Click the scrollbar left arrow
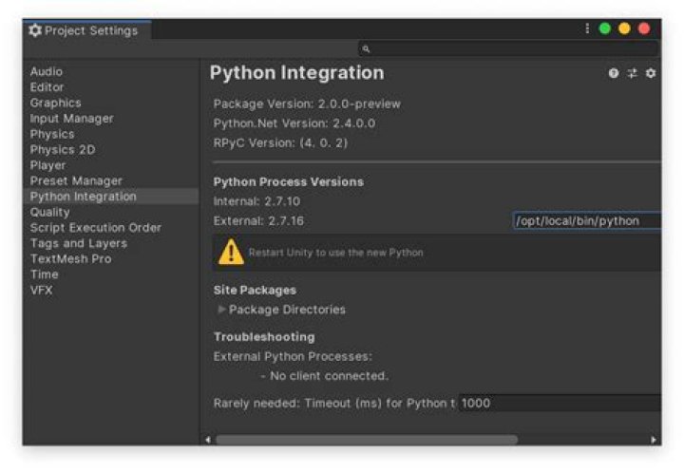 [208, 440]
